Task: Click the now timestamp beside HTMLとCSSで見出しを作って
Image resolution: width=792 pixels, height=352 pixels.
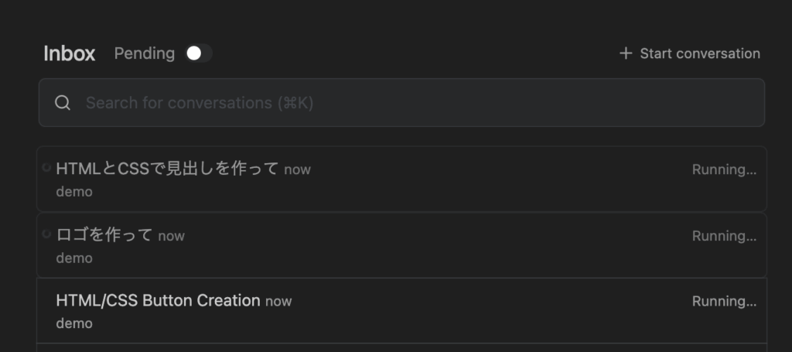Action: (297, 169)
